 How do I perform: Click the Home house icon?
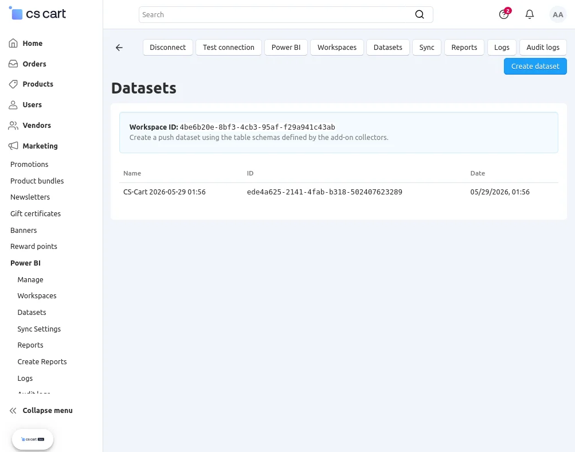click(x=13, y=43)
